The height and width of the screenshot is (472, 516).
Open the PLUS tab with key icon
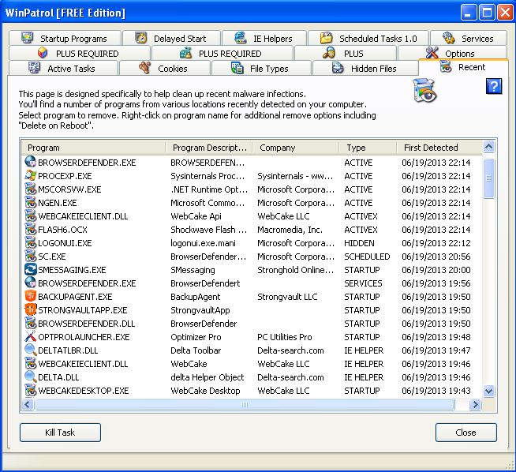tap(346, 53)
